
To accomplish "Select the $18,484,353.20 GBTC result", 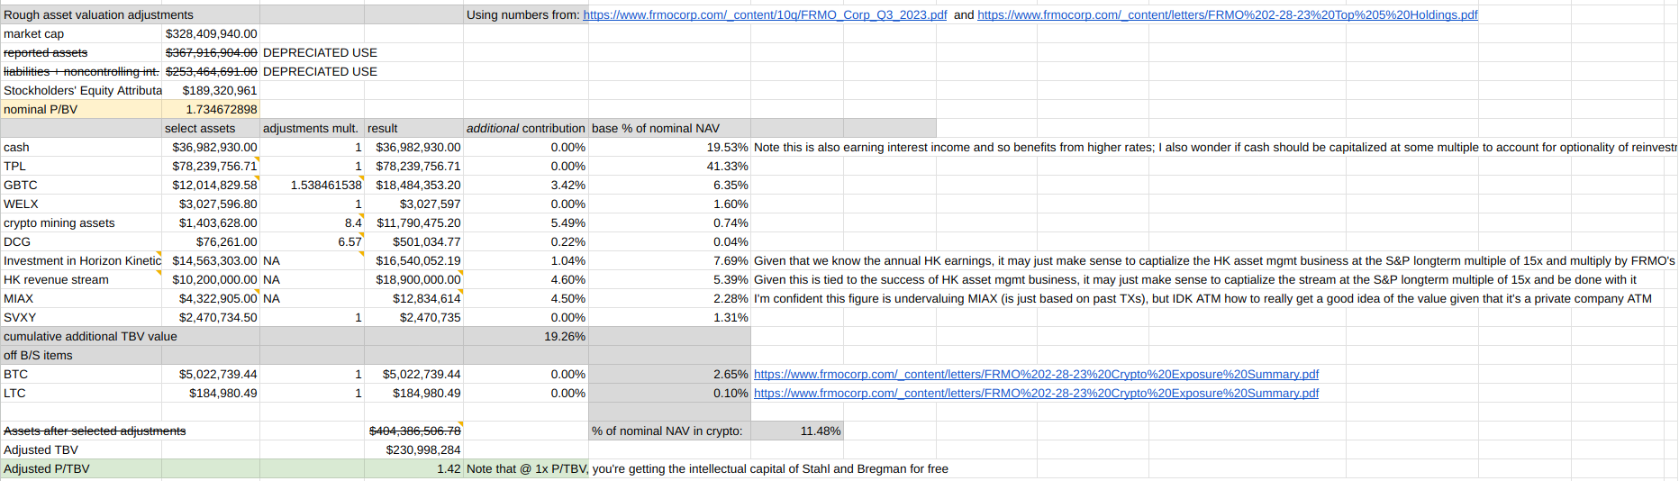I will click(413, 185).
